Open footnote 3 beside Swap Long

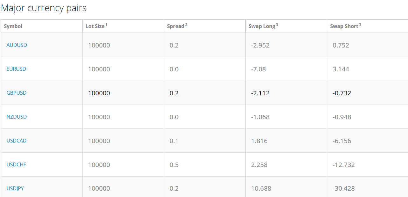pyautogui.click(x=277, y=25)
